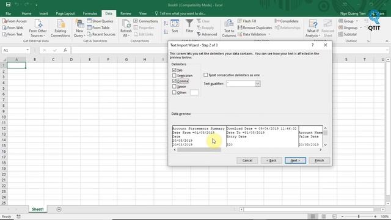The image size is (391, 220).
Task: Click Recent Sources in ribbon
Action: (101, 34)
